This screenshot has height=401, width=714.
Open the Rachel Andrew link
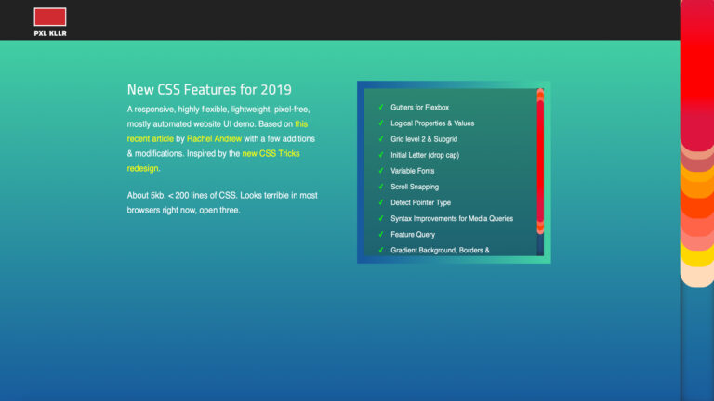[x=214, y=138]
